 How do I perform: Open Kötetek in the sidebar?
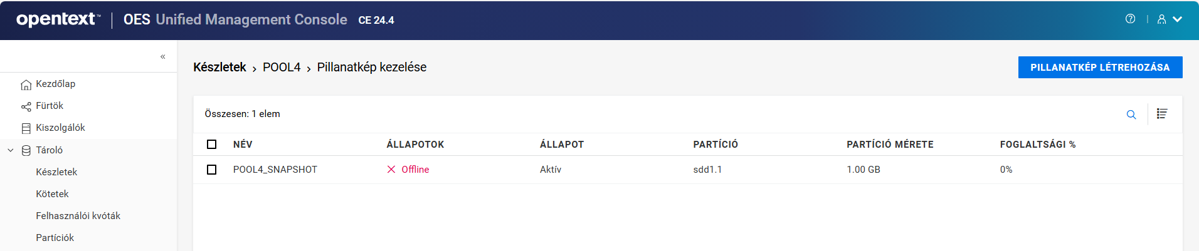point(52,194)
